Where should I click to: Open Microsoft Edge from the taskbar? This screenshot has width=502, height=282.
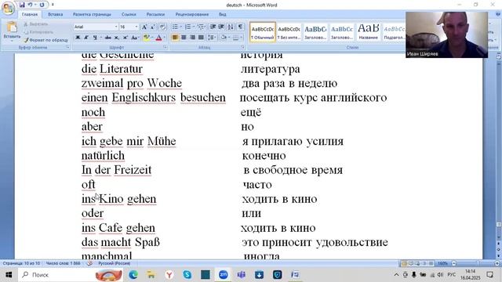point(133,275)
